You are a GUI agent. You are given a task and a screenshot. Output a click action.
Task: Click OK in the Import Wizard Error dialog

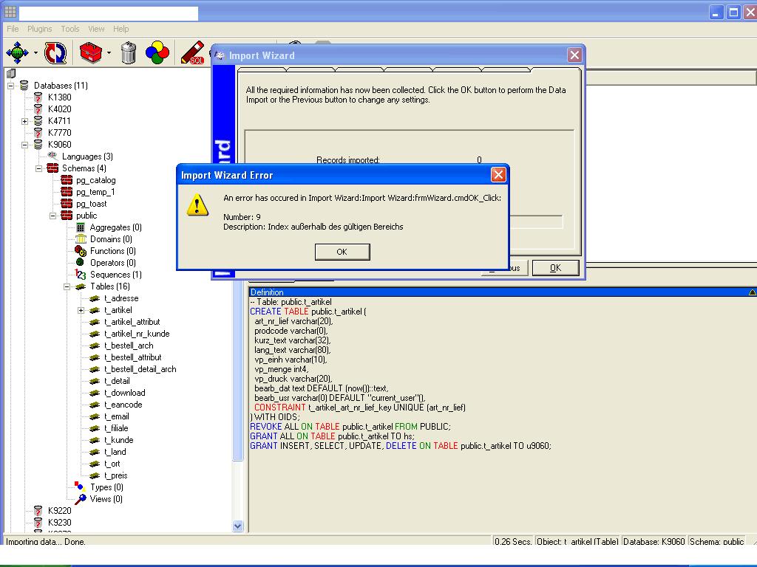click(x=342, y=252)
